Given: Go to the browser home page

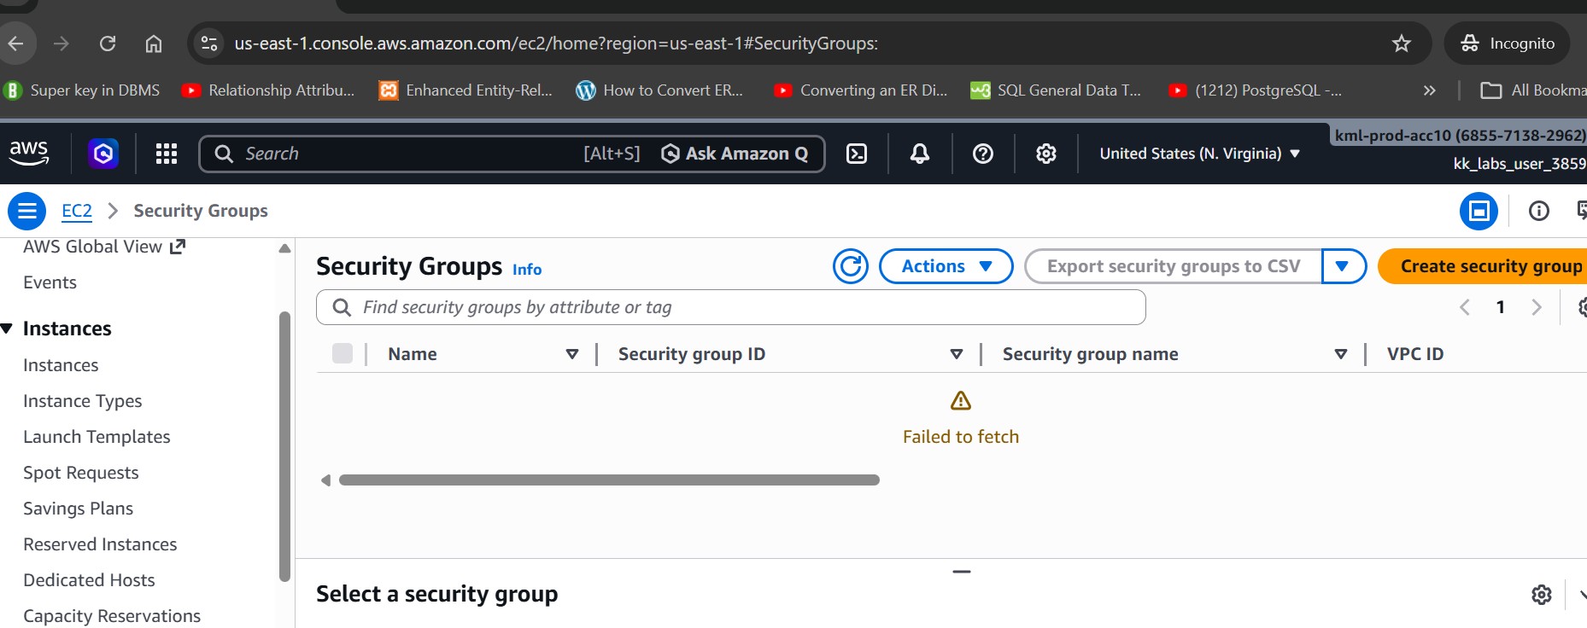Looking at the screenshot, I should 154,44.
